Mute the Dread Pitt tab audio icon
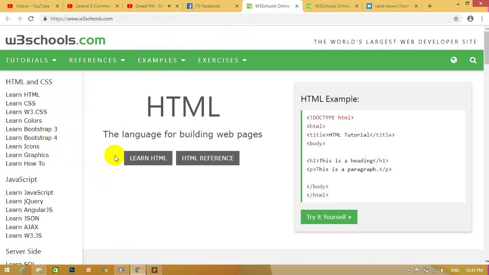 169,6
